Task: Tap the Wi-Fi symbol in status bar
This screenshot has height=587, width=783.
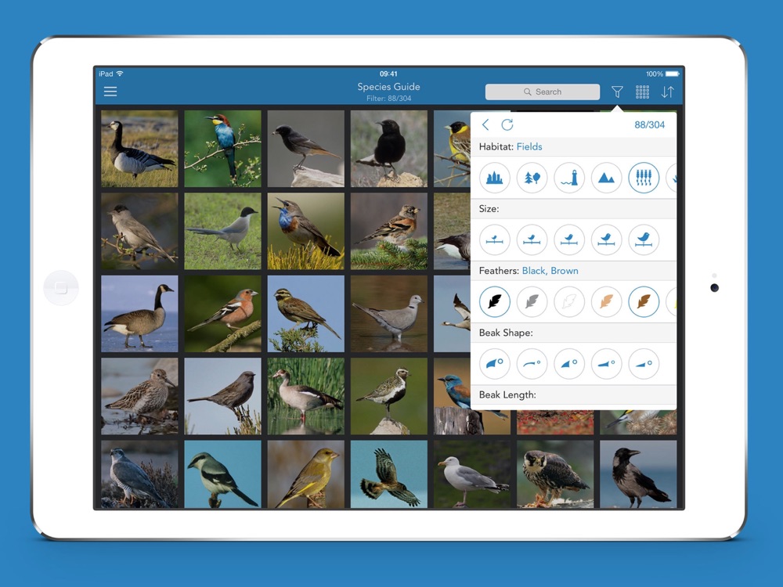Action: (120, 74)
